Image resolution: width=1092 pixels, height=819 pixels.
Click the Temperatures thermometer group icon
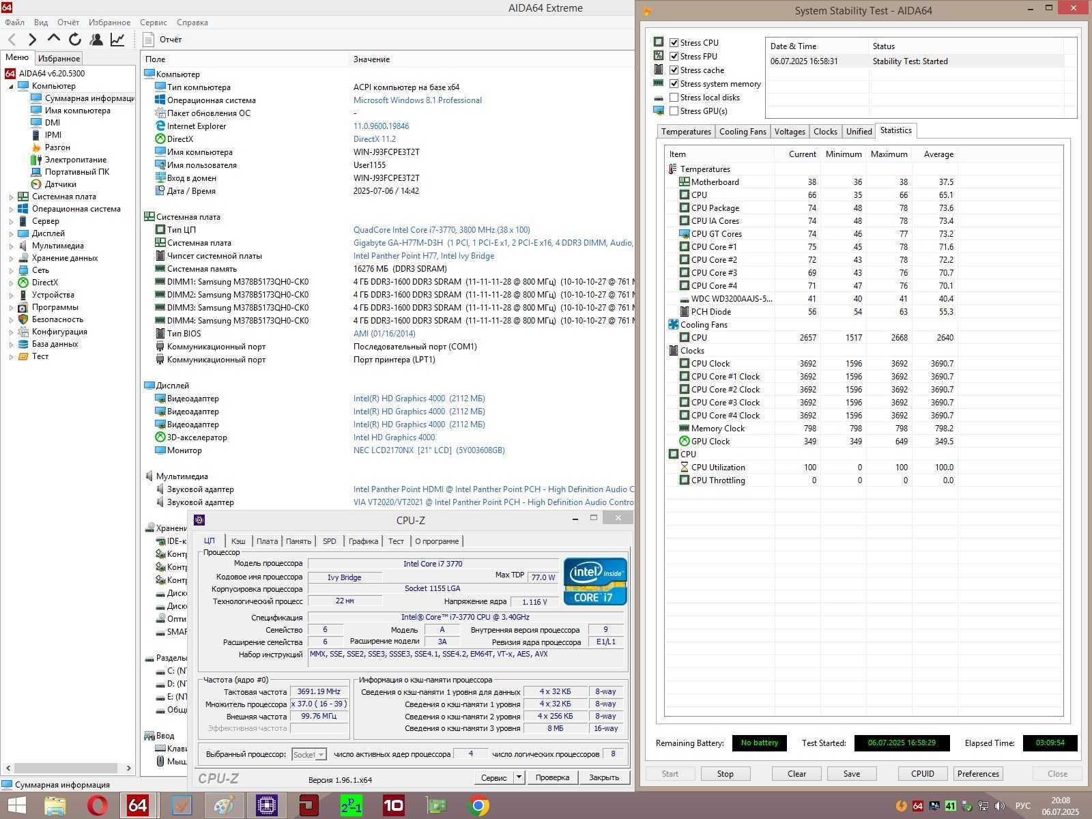coord(674,169)
